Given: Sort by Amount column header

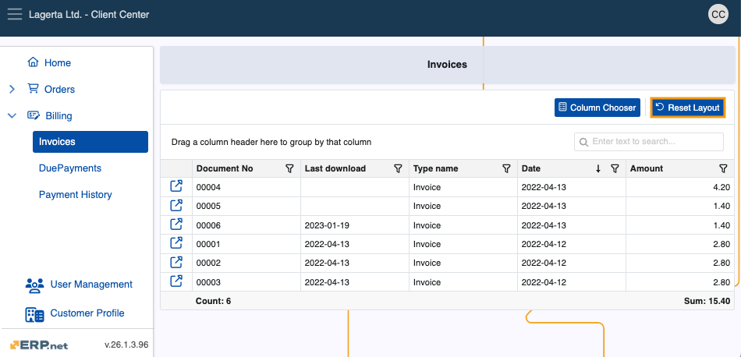Looking at the screenshot, I should [x=647, y=168].
